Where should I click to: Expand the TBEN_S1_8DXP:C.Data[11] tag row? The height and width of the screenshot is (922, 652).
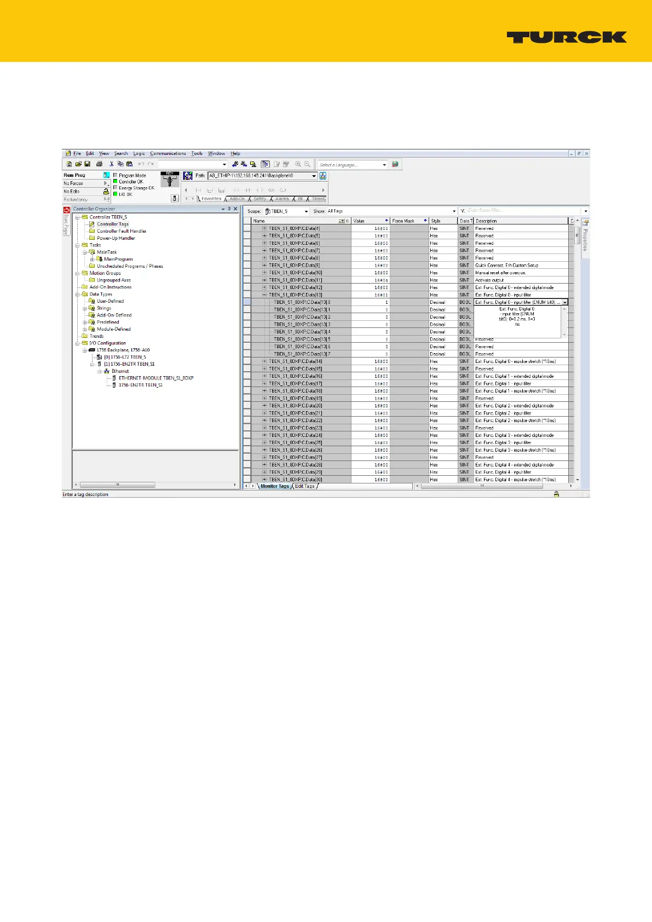pyautogui.click(x=264, y=280)
